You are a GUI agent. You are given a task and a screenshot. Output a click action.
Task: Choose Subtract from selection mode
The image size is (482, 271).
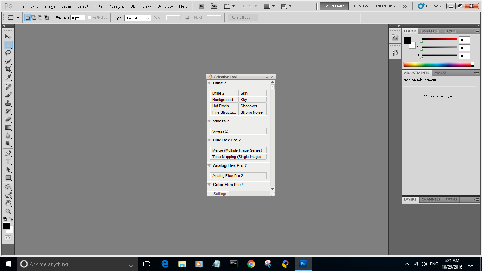click(x=40, y=17)
